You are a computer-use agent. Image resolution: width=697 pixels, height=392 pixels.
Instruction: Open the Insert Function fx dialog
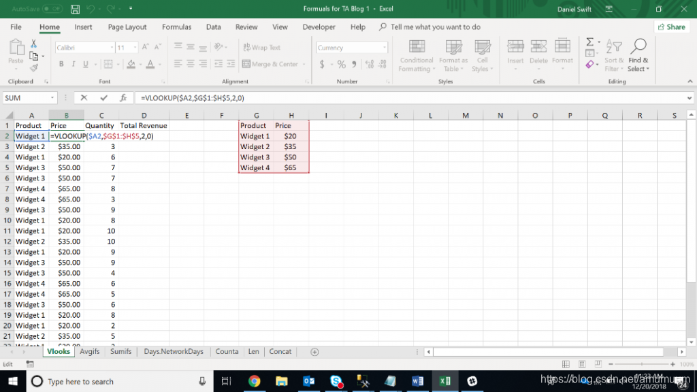click(123, 98)
